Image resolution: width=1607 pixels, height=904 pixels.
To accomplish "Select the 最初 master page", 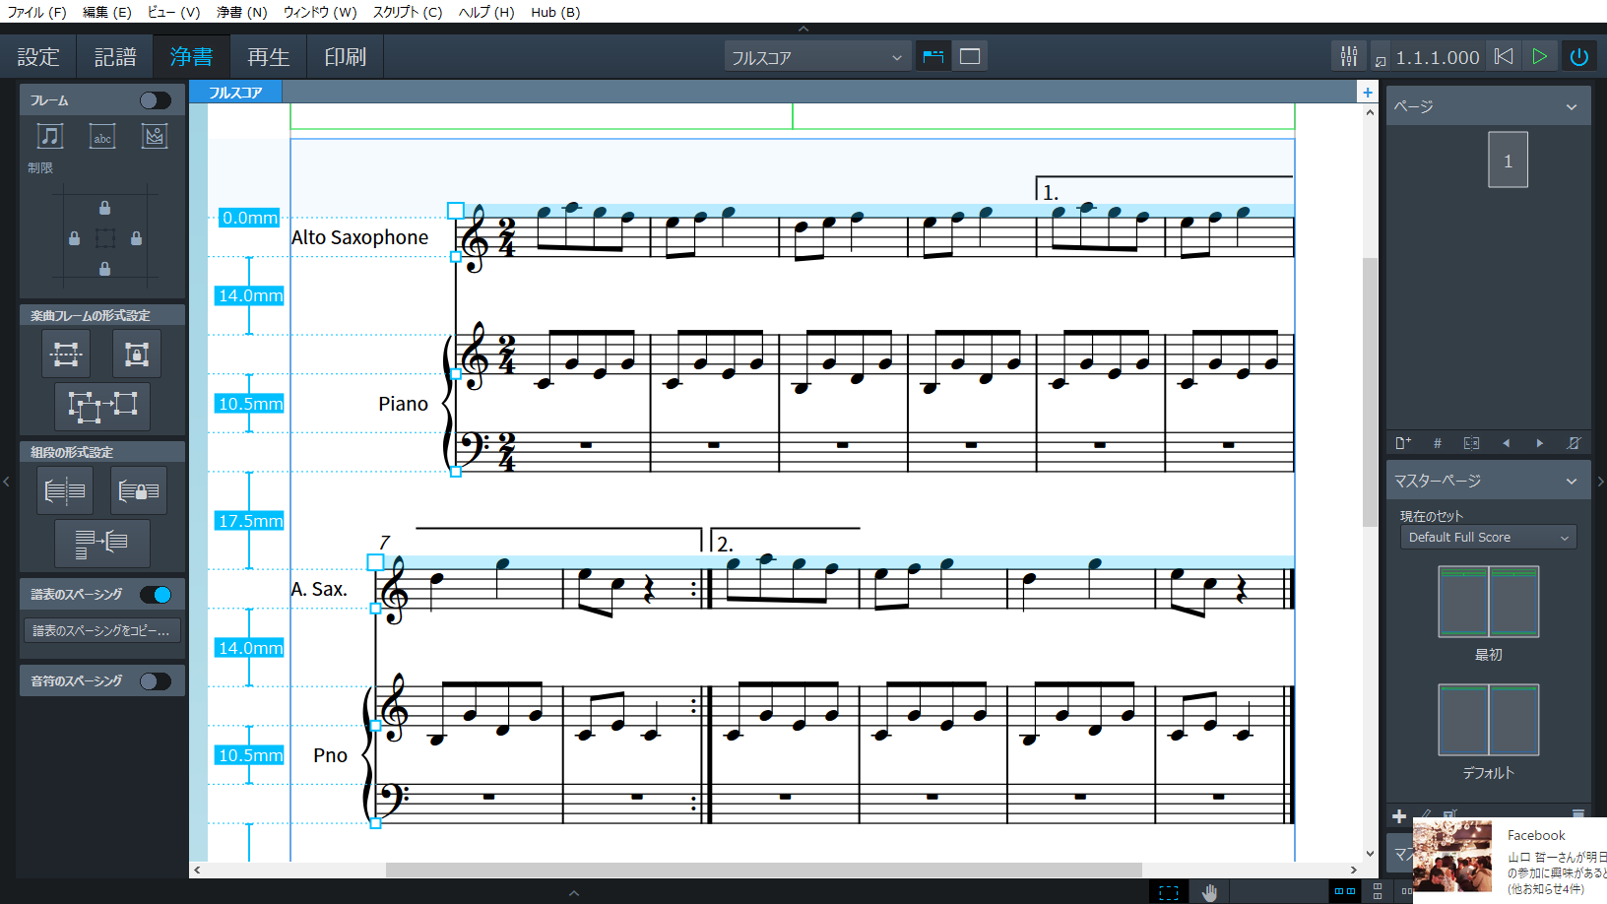I will pyautogui.click(x=1489, y=602).
